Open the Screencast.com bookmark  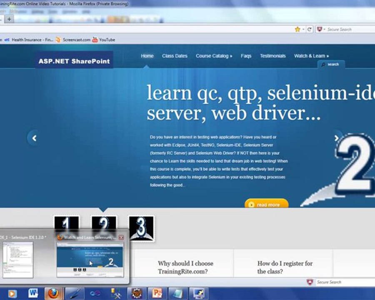(73, 40)
